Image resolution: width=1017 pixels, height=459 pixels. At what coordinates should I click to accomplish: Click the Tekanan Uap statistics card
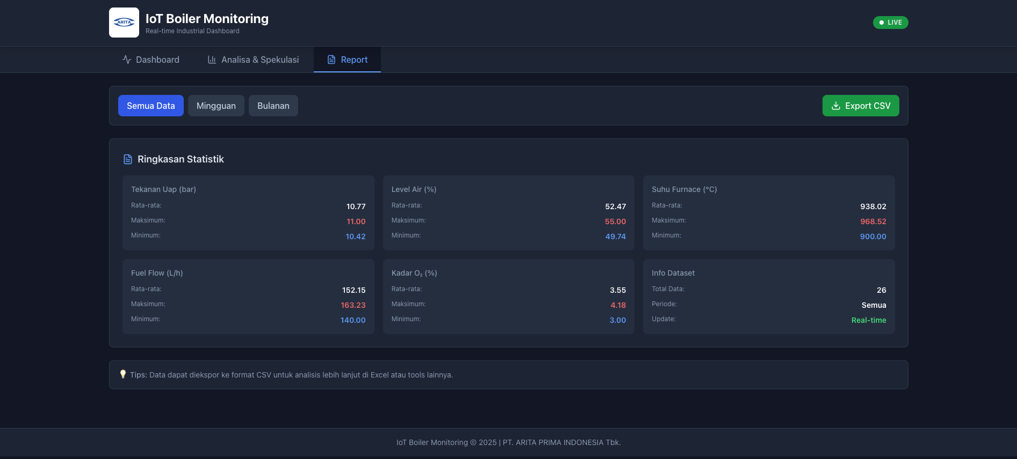[248, 213]
